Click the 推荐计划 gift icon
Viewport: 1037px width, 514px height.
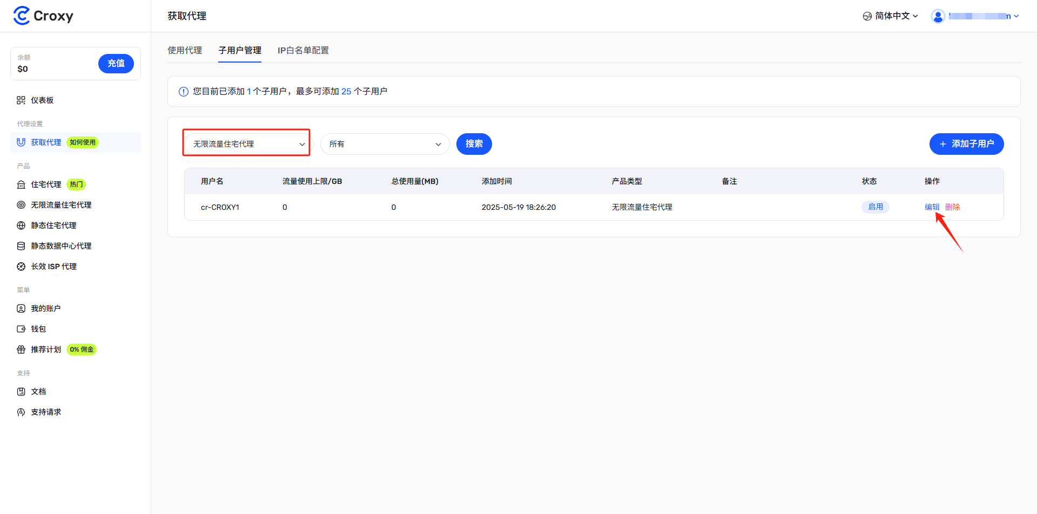(x=21, y=349)
